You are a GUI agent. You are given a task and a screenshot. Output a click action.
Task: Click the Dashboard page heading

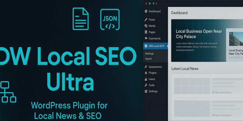[x=179, y=13]
